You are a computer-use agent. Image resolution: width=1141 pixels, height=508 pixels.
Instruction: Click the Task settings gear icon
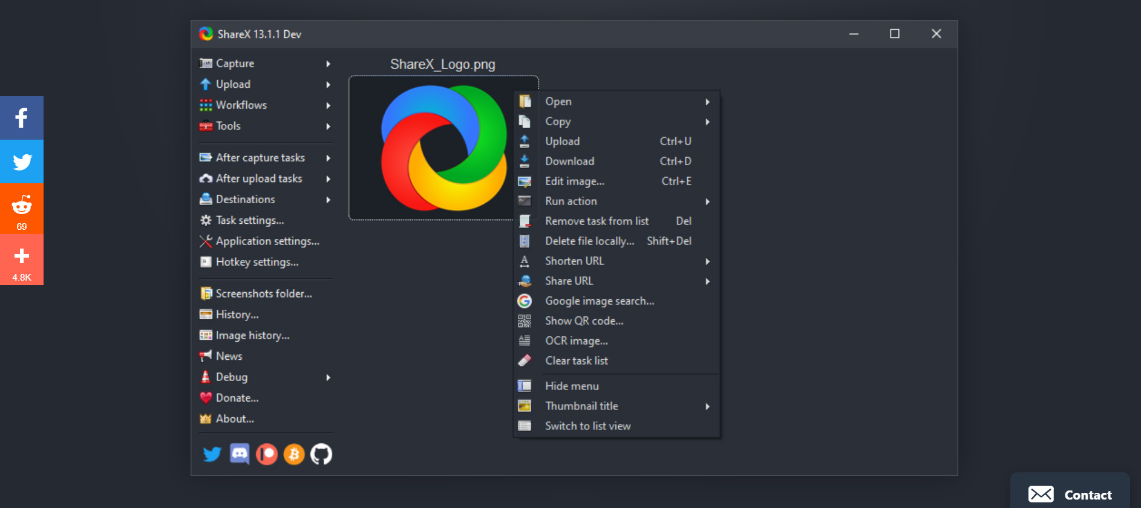pos(206,220)
